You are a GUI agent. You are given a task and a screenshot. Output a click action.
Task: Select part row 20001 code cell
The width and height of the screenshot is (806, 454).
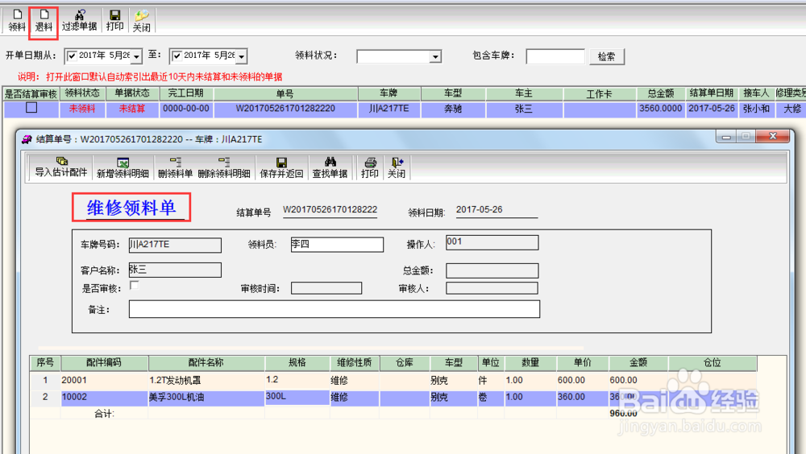(104, 380)
